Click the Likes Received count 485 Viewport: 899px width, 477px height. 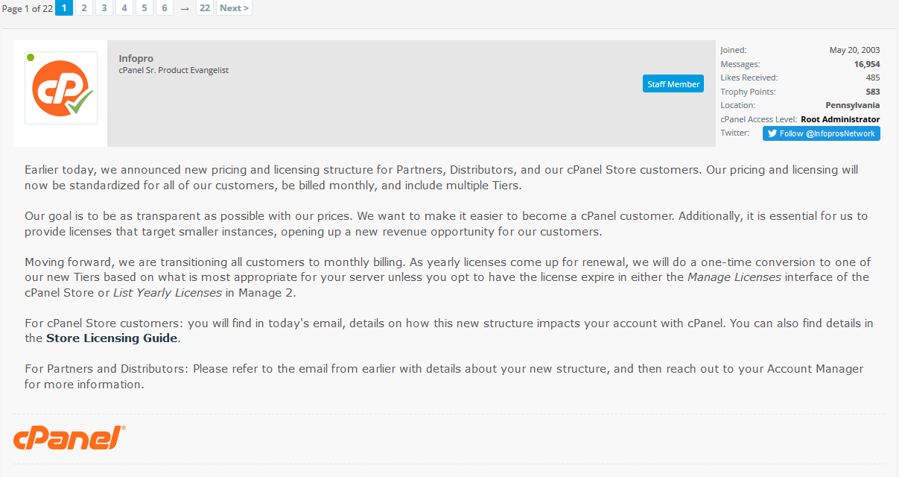(x=872, y=78)
